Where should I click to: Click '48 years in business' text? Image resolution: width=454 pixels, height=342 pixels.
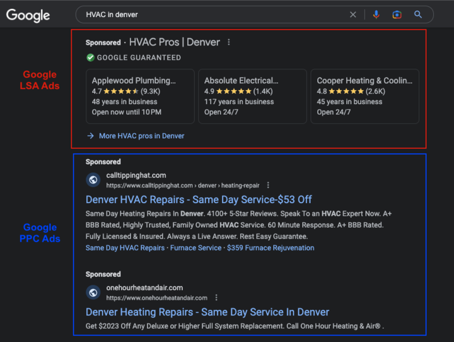click(x=124, y=102)
